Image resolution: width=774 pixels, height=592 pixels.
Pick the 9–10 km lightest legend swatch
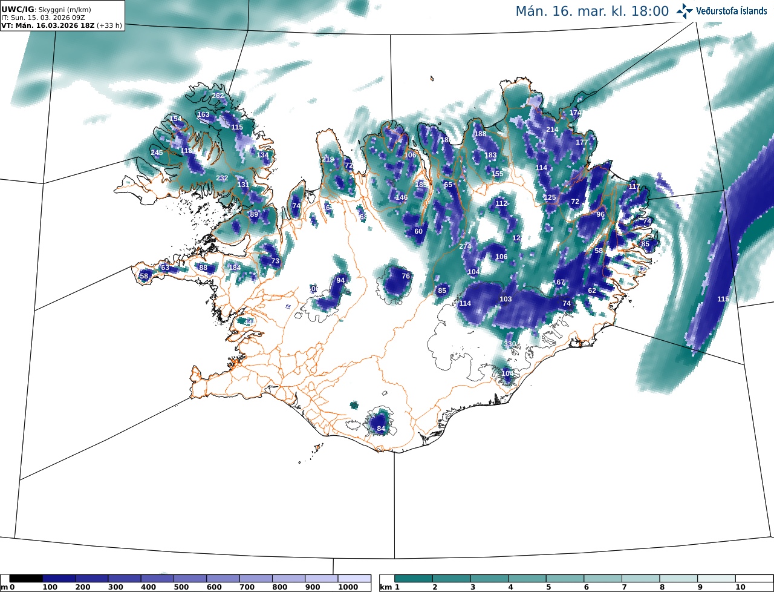point(717,579)
